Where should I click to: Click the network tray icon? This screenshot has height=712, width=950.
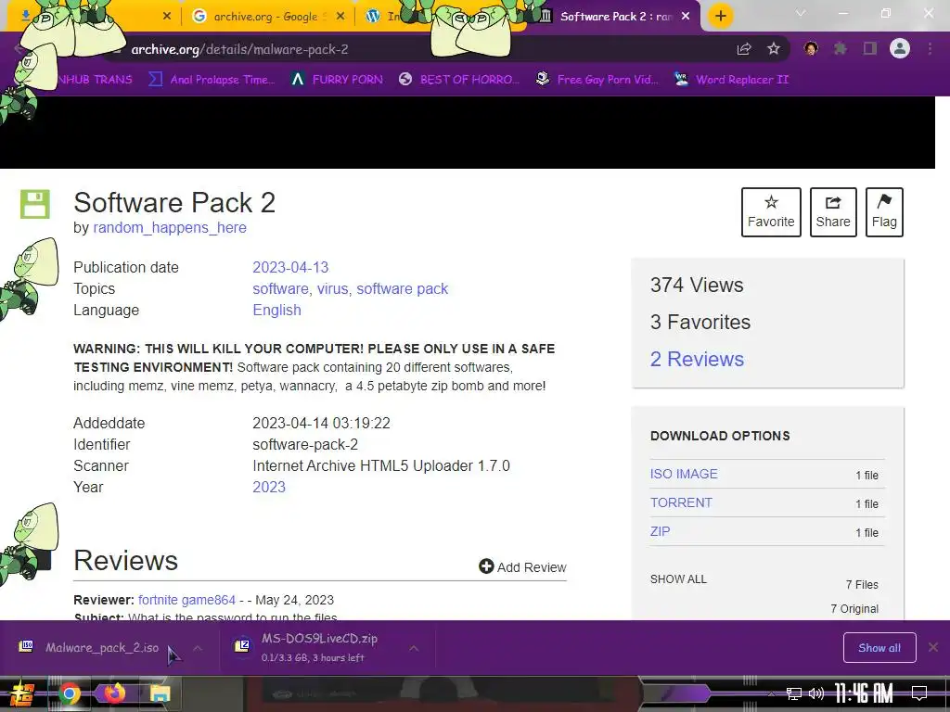(x=794, y=693)
